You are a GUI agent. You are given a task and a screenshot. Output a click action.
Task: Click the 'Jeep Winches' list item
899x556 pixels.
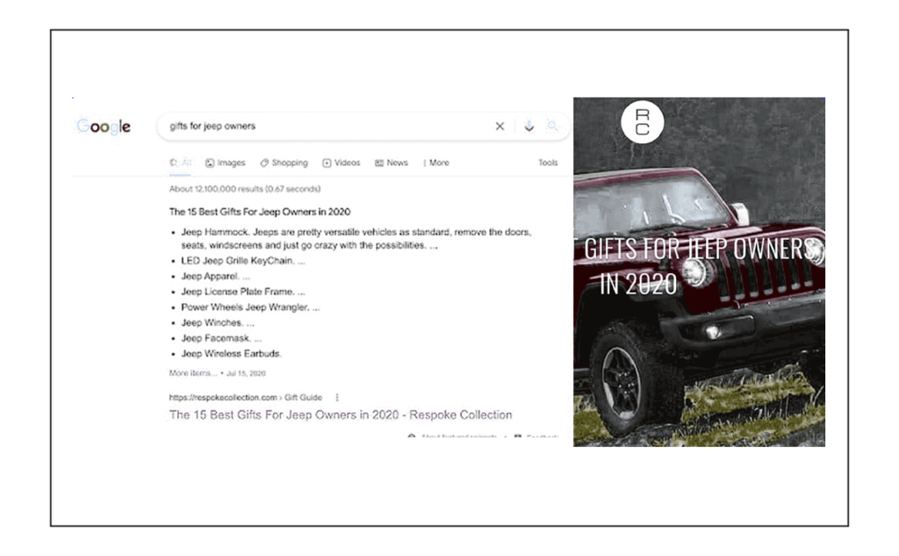tap(218, 323)
